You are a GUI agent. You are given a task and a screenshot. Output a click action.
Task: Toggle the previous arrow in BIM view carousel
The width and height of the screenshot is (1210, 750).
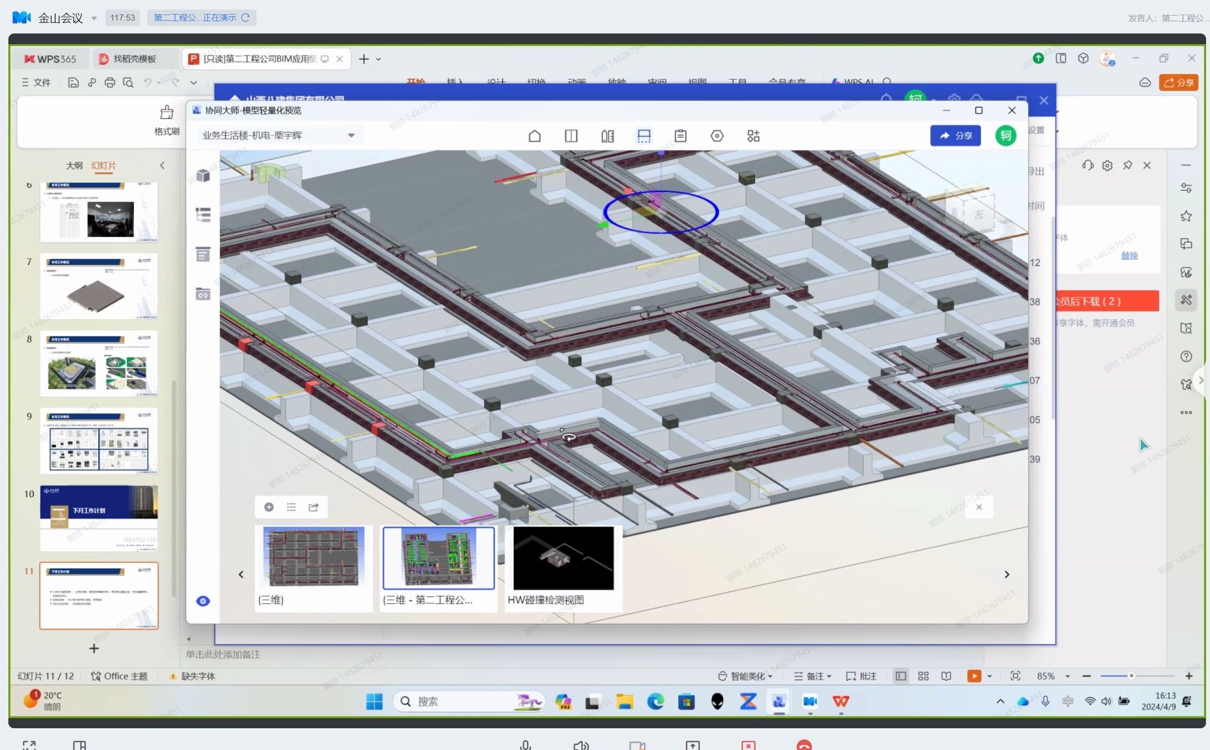coord(240,574)
